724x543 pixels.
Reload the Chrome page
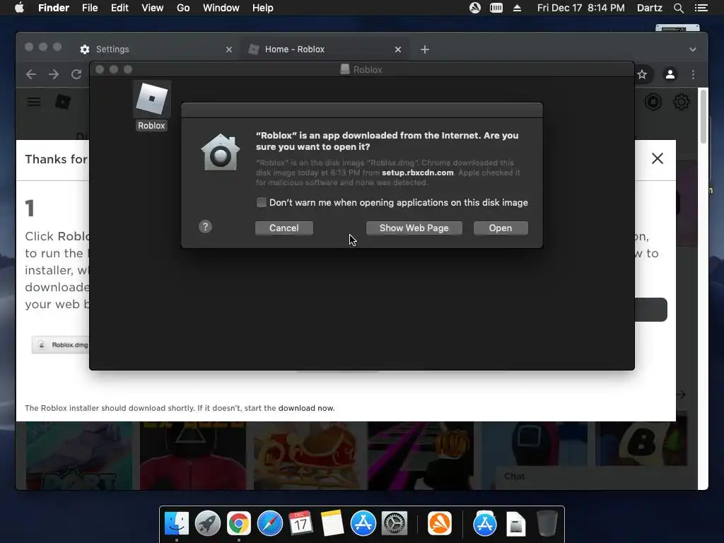click(x=76, y=74)
